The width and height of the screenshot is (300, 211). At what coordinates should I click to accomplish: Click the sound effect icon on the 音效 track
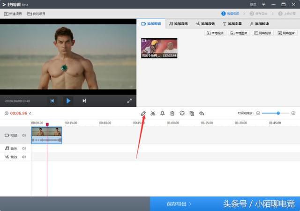7,157
